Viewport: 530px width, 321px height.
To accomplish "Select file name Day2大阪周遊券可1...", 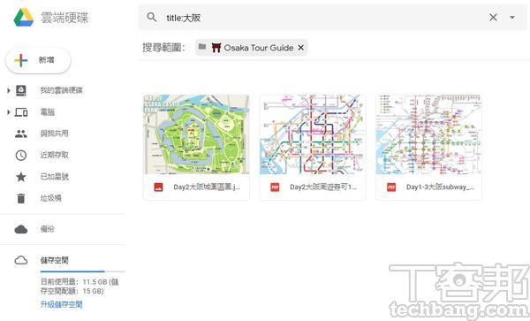I will click(323, 187).
